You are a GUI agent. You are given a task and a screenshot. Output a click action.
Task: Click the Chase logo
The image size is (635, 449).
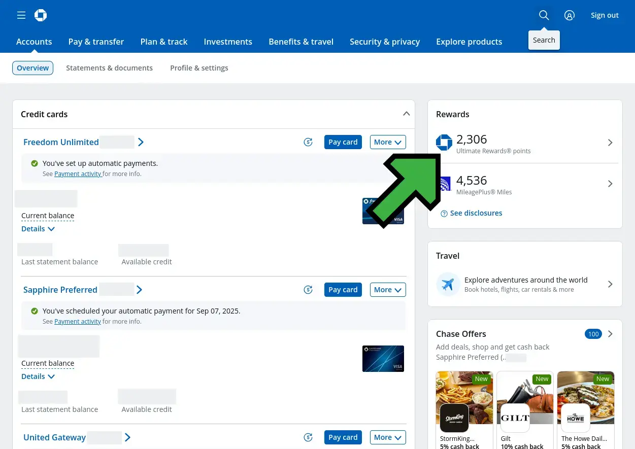tap(41, 15)
